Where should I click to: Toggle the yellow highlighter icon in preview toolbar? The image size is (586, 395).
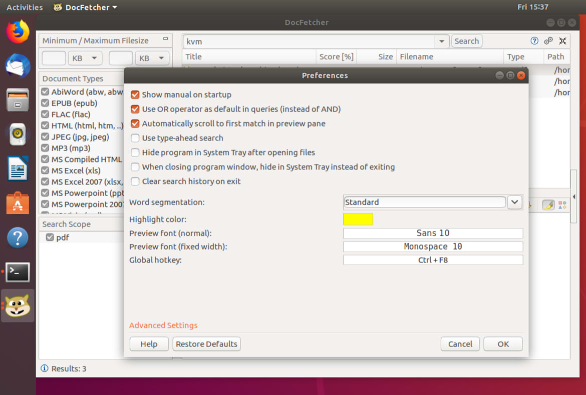tap(547, 205)
